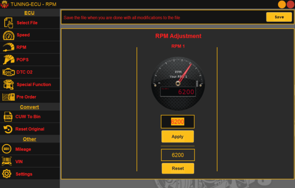Open the Select File menu item
The height and width of the screenshot is (188, 295).
pos(27,23)
